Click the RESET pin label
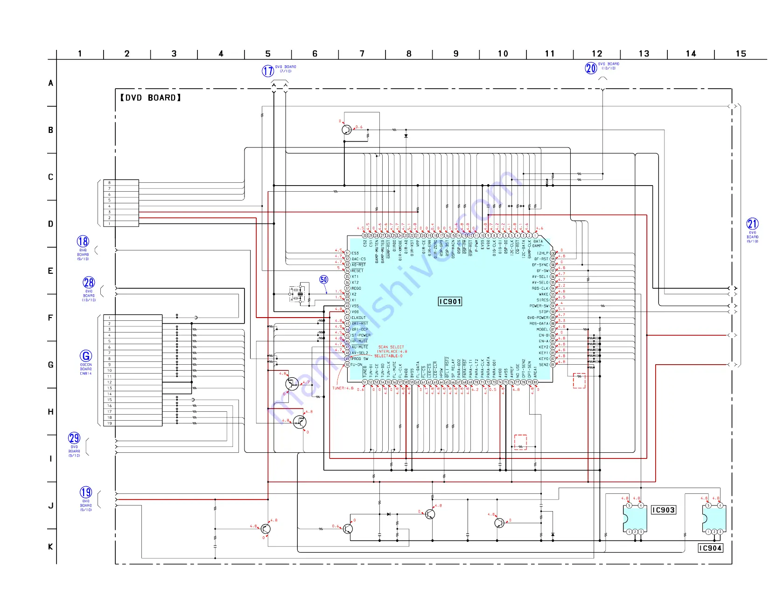 point(357,270)
